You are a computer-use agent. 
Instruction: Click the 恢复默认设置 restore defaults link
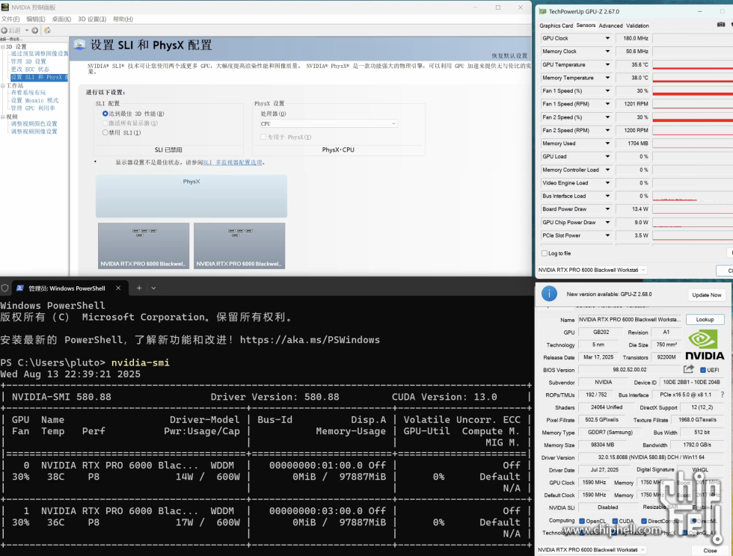509,55
